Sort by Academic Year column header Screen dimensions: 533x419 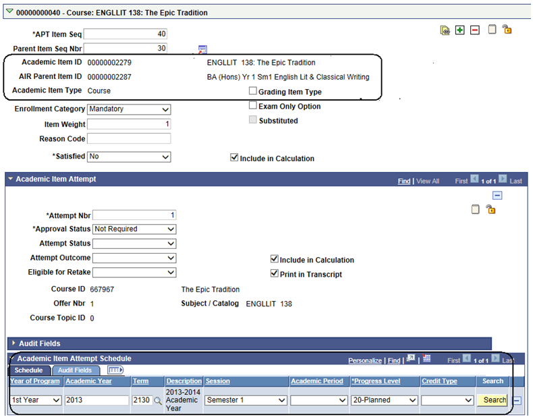tap(88, 381)
